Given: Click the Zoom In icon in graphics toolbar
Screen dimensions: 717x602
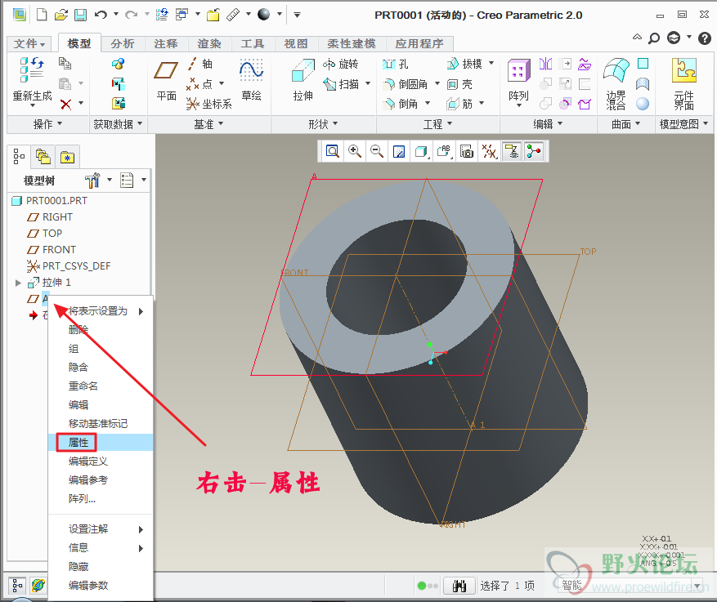Looking at the screenshot, I should click(354, 151).
